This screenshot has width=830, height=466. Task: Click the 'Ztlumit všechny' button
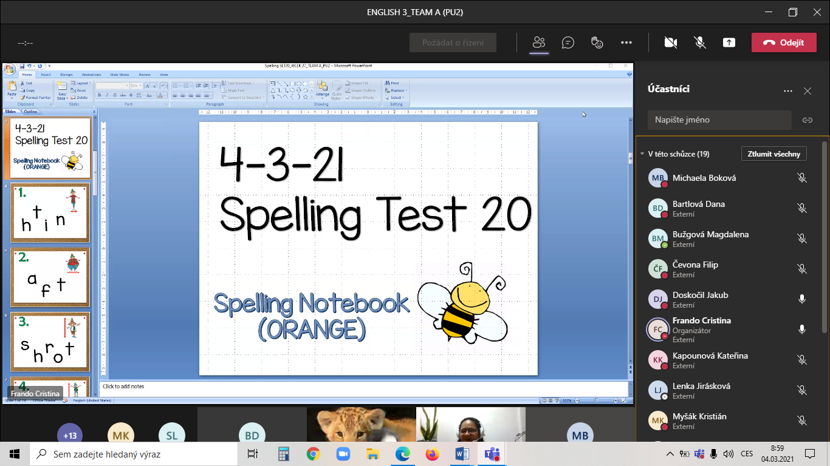point(773,154)
